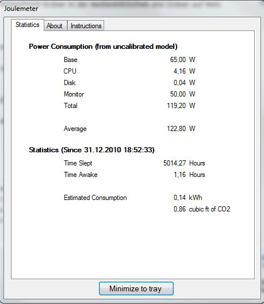Viewport: 264px width, 304px height.
Task: Click the 1,16 Hours awake value
Action: (189, 175)
